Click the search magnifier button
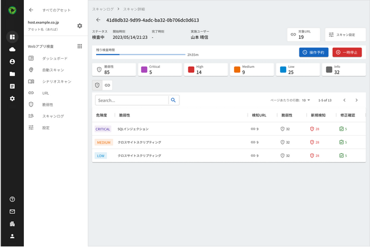 click(x=173, y=100)
